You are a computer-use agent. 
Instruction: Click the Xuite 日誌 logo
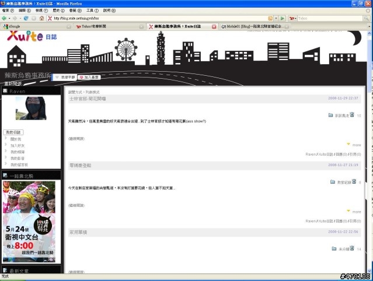pyautogui.click(x=32, y=36)
